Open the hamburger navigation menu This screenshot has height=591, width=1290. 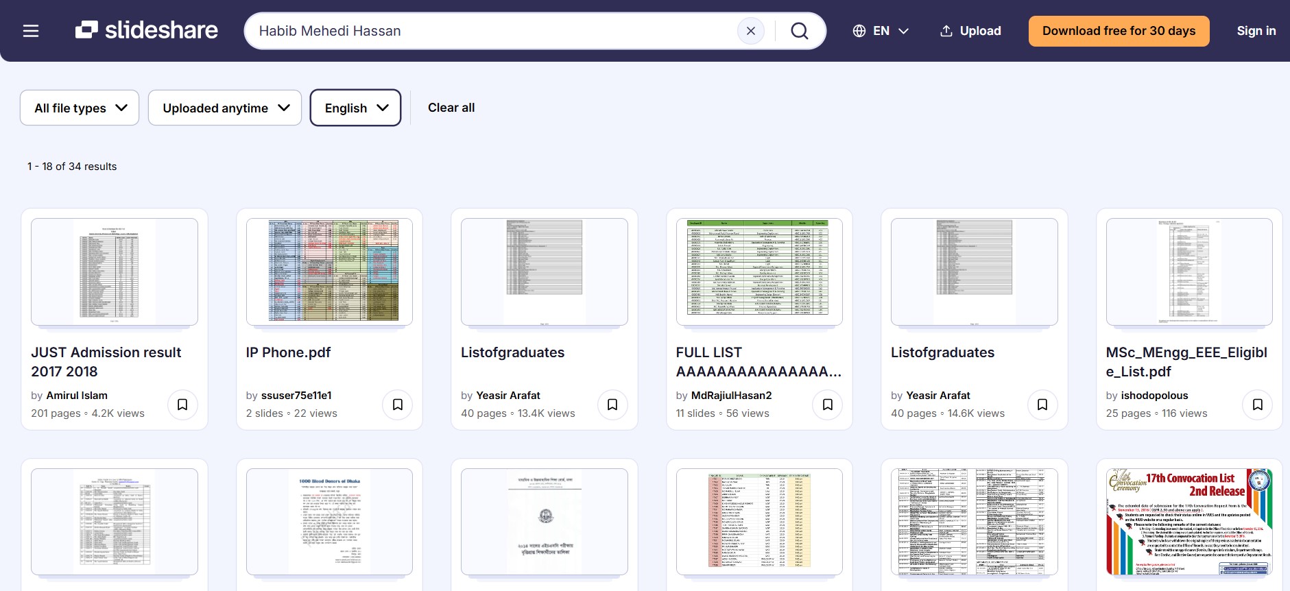point(31,31)
